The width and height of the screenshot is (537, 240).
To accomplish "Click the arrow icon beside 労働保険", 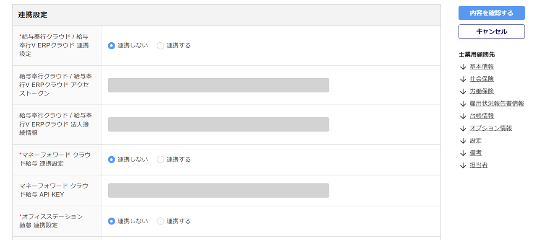I will (x=463, y=91).
